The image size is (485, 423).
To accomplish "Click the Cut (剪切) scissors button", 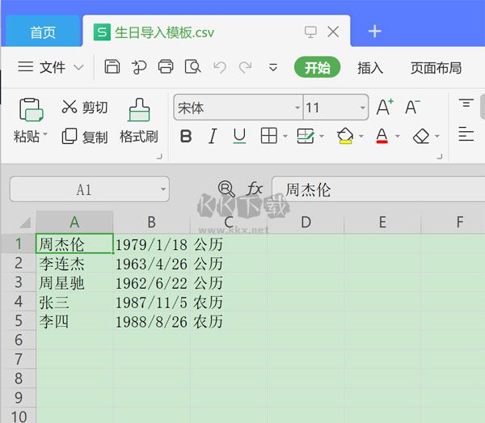I will pos(84,107).
